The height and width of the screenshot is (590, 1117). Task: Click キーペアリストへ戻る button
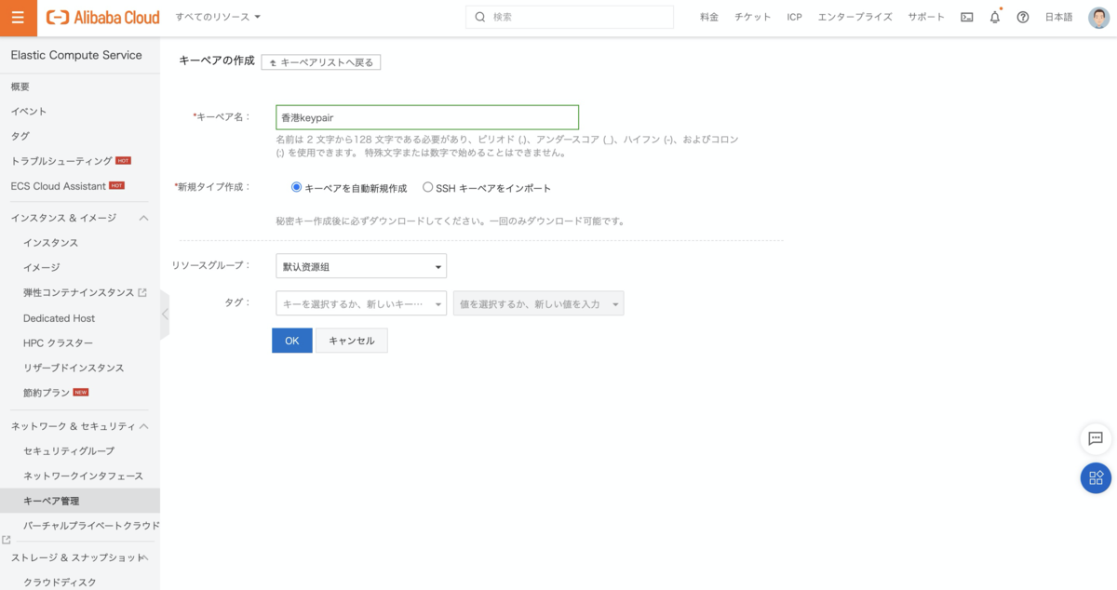321,62
